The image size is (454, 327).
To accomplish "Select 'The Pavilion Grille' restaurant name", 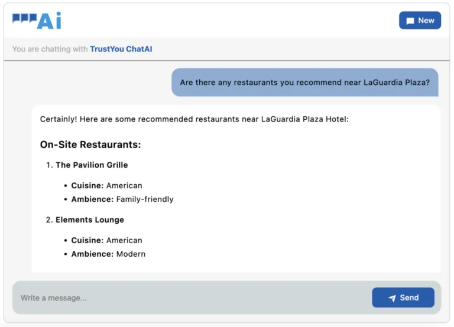I will coord(92,165).
